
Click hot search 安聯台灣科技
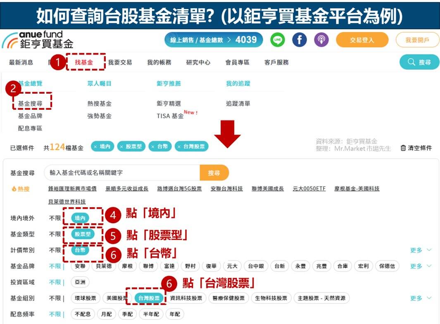pos(227,189)
